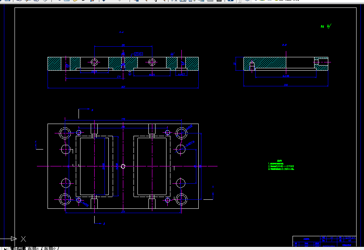Select the 45 material cell in title block
Screen dimensions: 364x250
(x=350, y=241)
